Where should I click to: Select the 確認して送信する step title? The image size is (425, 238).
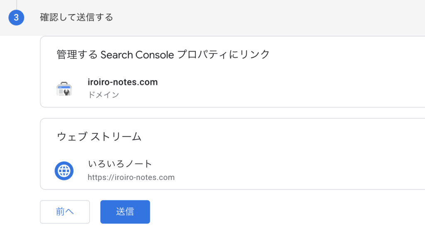point(76,17)
